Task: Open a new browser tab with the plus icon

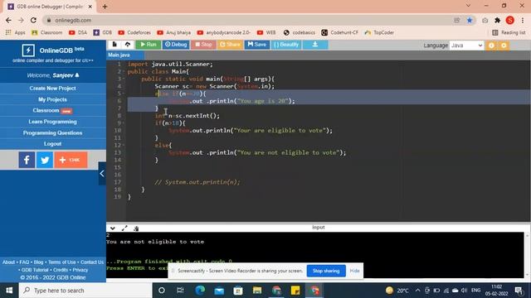Action: (105, 7)
